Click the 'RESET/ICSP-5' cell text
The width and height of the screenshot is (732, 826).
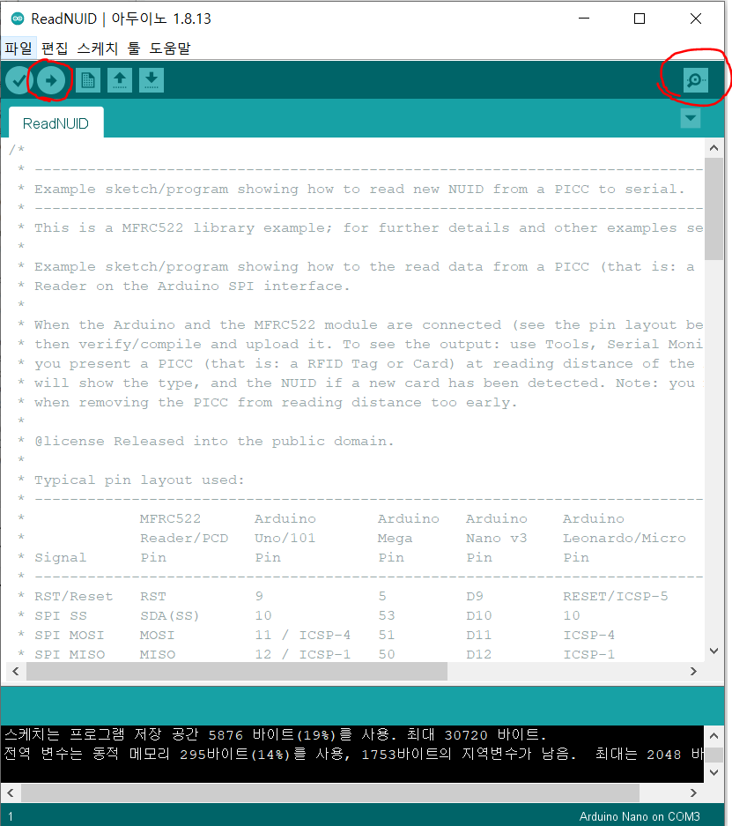tap(616, 596)
